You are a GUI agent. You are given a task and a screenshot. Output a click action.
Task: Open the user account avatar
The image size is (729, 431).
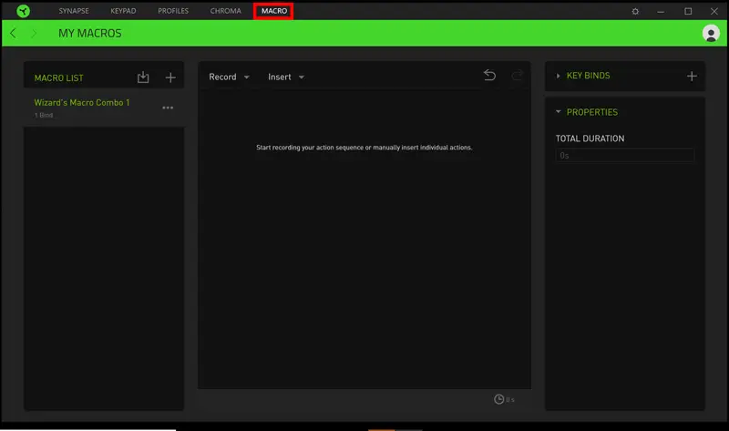point(711,34)
